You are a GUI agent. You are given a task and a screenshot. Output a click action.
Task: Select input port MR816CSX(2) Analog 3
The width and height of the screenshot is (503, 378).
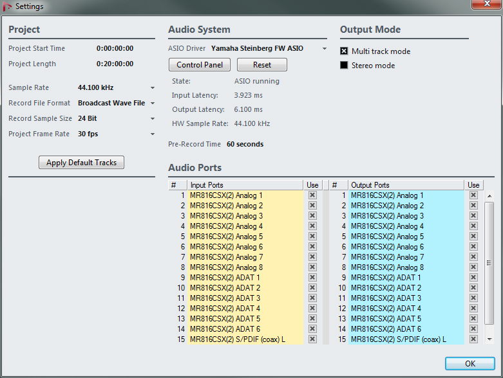pyautogui.click(x=245, y=216)
